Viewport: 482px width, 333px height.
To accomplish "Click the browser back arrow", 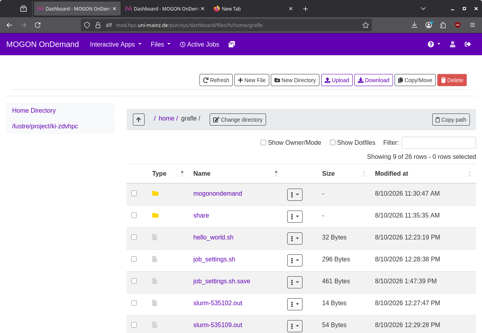I will (x=9, y=25).
